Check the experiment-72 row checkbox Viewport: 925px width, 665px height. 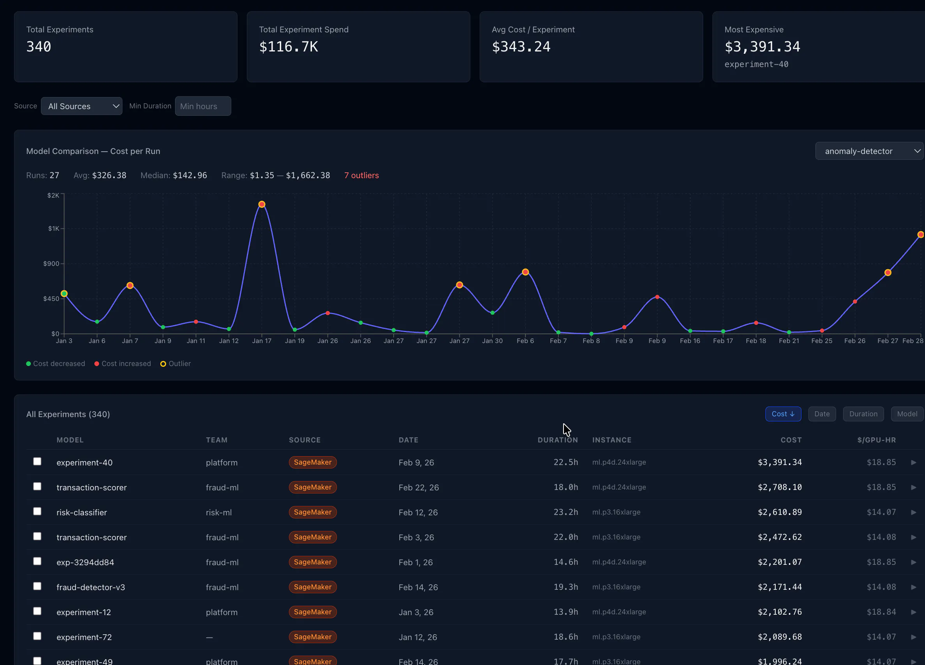point(37,636)
